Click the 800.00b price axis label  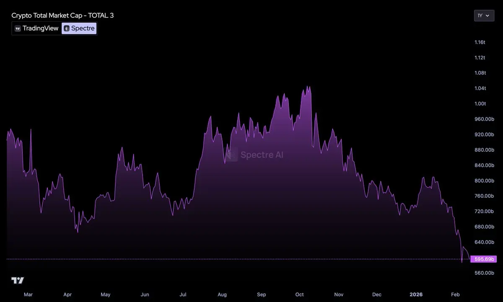click(484, 181)
